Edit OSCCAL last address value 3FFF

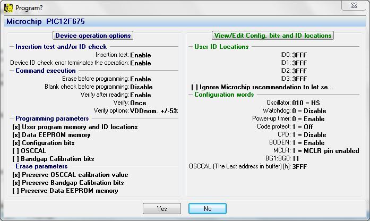[299, 167]
